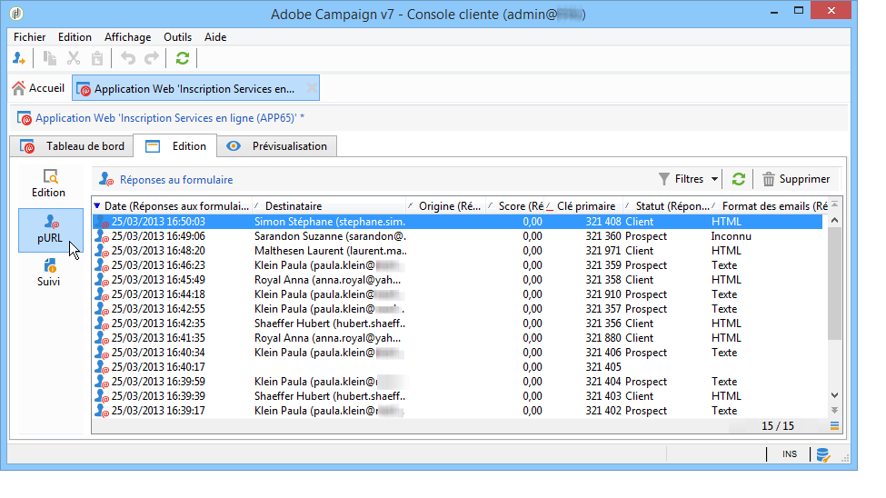
Task: Click the copy toolbar icon
Action: pyautogui.click(x=50, y=58)
